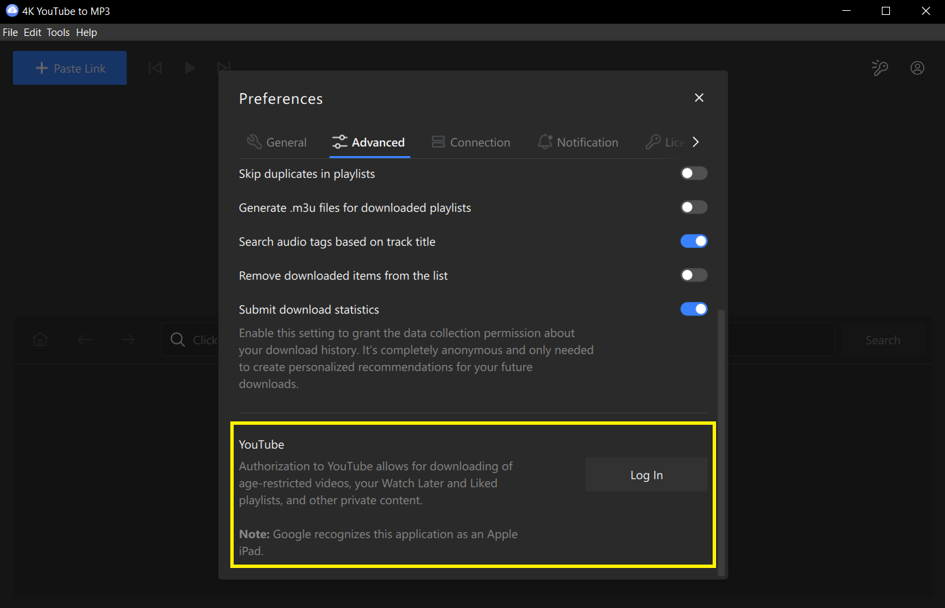Minimize the 4K YouTube to MP3 window
The height and width of the screenshot is (608, 945).
click(846, 11)
